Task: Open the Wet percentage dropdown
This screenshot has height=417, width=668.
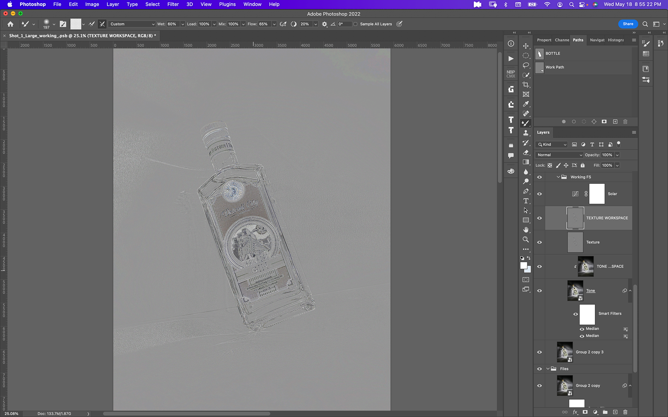Action: click(x=183, y=24)
